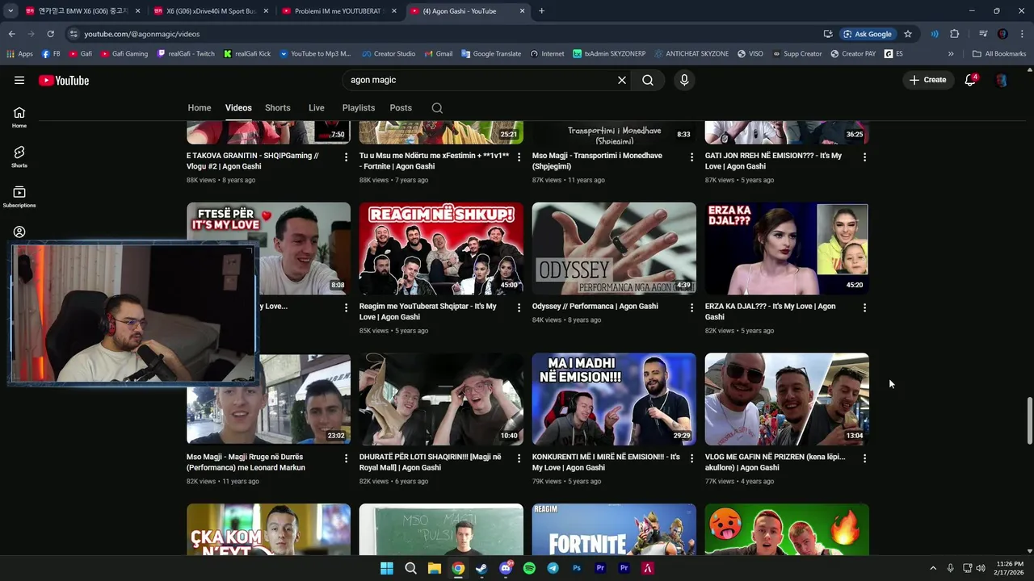The width and height of the screenshot is (1034, 581).
Task: Open ODYSSEY video thumbnail
Action: coord(614,249)
